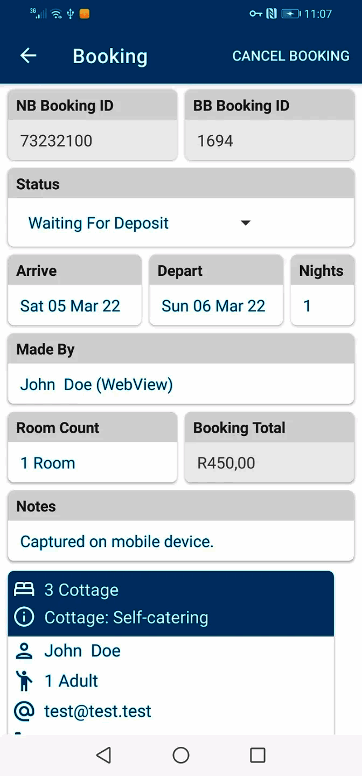
Task: Edit the Made By John Doe field
Action: click(180, 385)
